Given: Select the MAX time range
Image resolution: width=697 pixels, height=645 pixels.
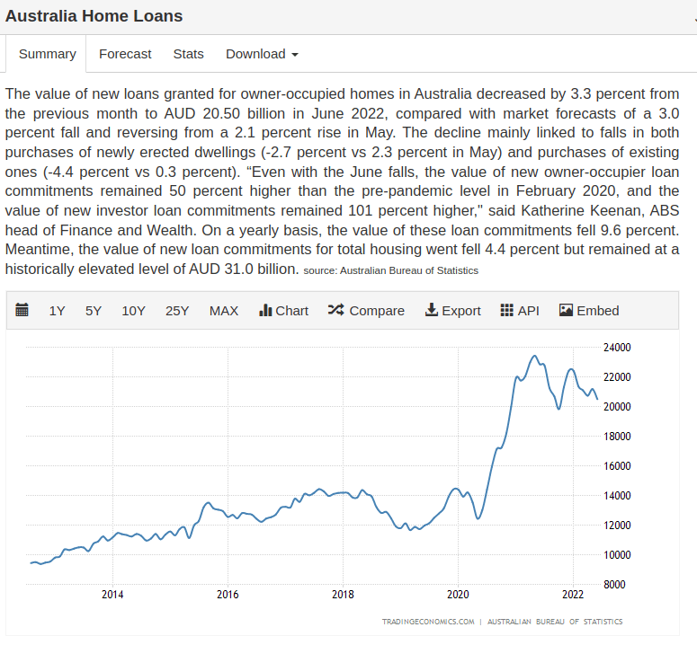Looking at the screenshot, I should tap(224, 311).
